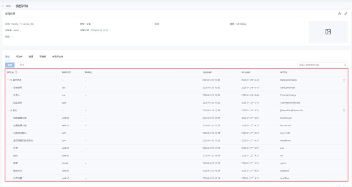Delete the BasicInformation group via trash icon
Screen dimensions: 352x187
[x=344, y=80]
